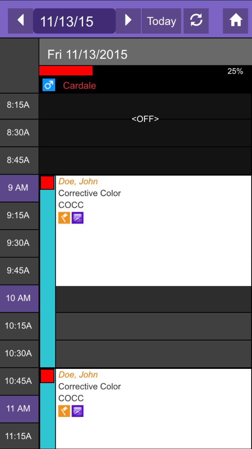The image size is (252, 449).
Task: Tap purple calendar icon in 10:45A appointment
Action: (x=78, y=411)
